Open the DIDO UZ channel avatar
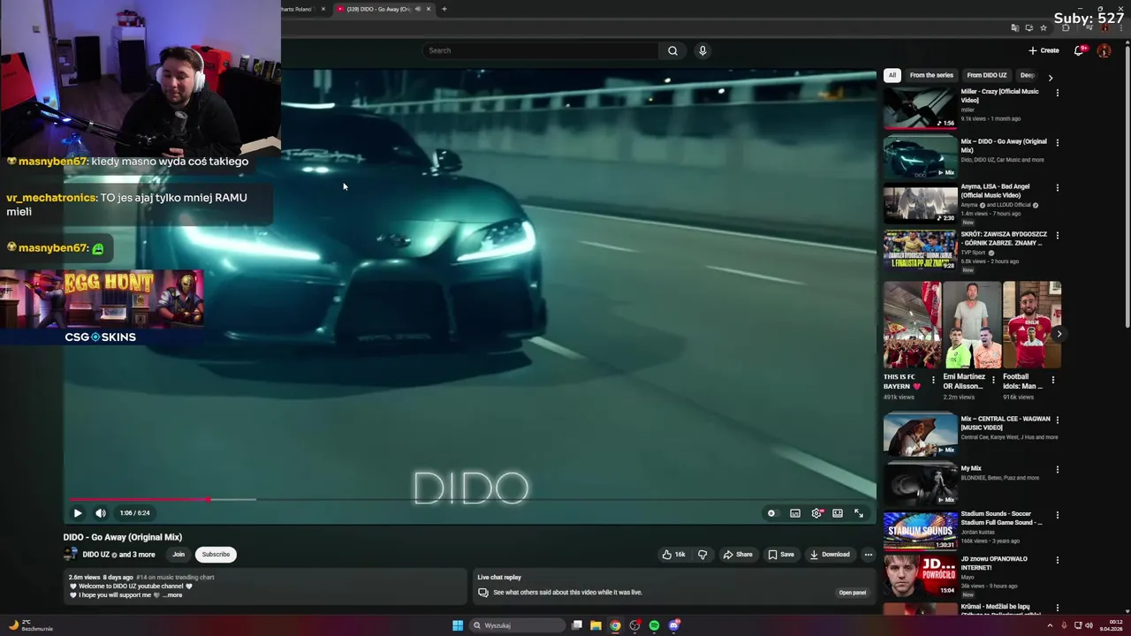This screenshot has height=636, width=1131. click(x=71, y=555)
